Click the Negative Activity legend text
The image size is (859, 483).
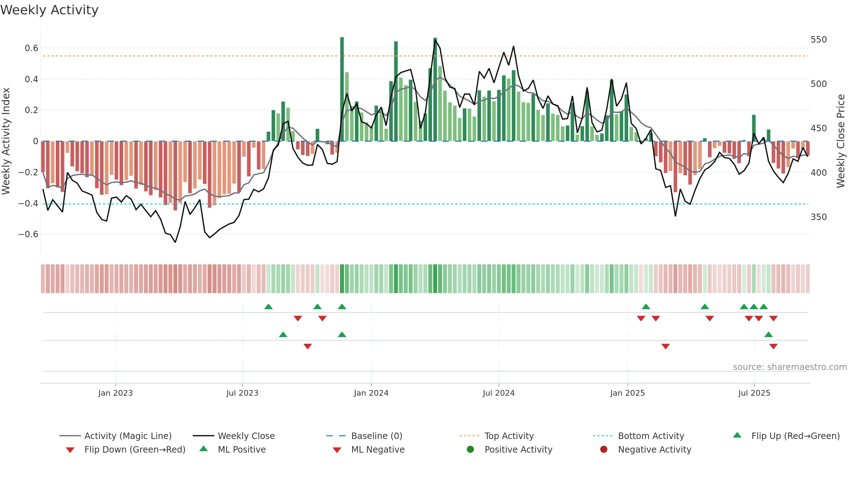tap(655, 449)
